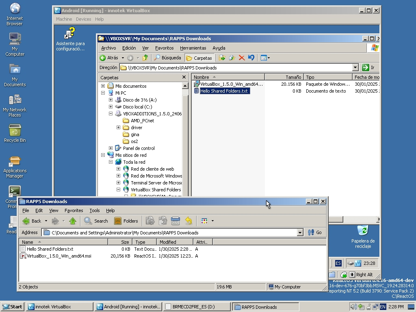Open the Herramientas menu
Image resolution: width=416 pixels, height=312 pixels.
coord(193,48)
